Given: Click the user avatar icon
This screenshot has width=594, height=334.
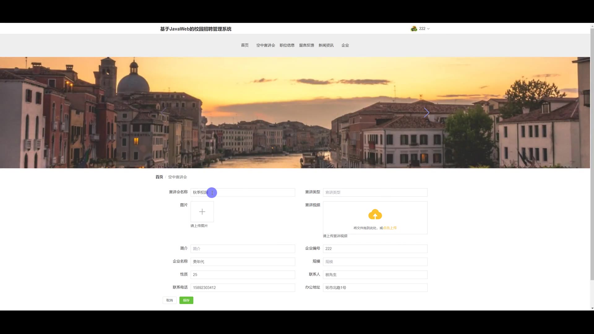Looking at the screenshot, I should pyautogui.click(x=414, y=29).
